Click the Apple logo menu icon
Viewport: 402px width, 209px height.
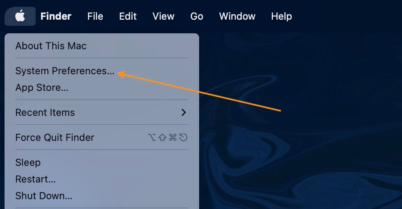20,16
